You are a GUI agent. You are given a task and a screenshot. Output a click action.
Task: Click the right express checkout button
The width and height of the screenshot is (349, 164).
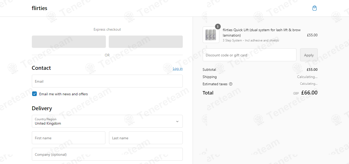[x=146, y=42]
